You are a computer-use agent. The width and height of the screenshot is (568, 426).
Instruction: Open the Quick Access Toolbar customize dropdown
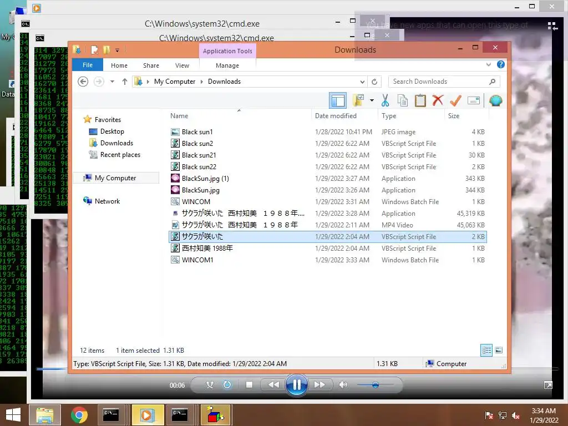click(118, 50)
